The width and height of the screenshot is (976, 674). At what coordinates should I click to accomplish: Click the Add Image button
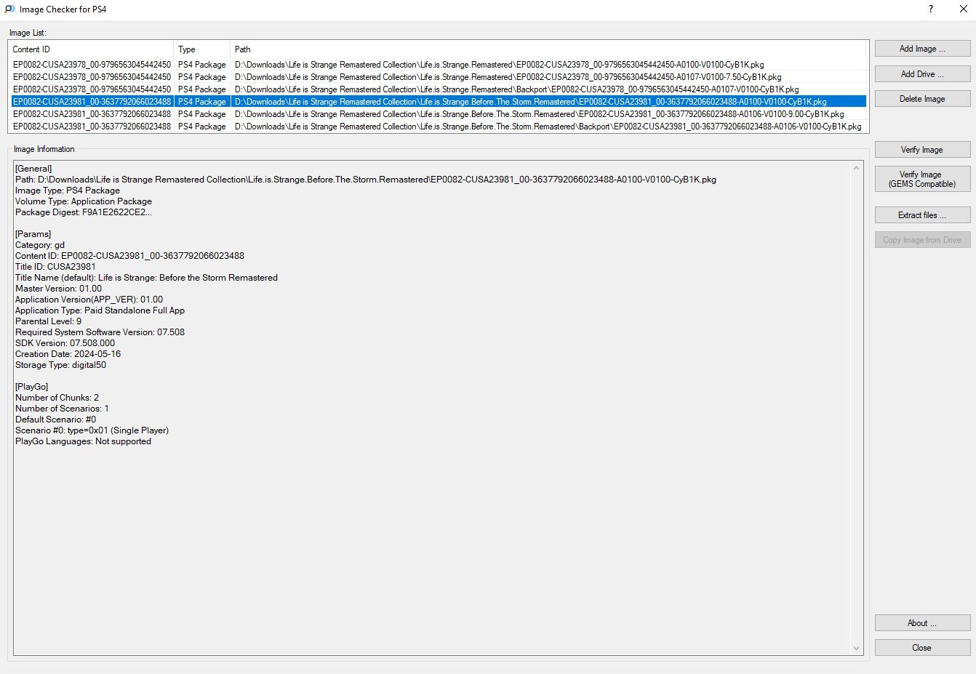pos(922,49)
